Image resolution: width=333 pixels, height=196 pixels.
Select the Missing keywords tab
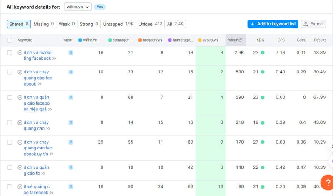(x=43, y=24)
